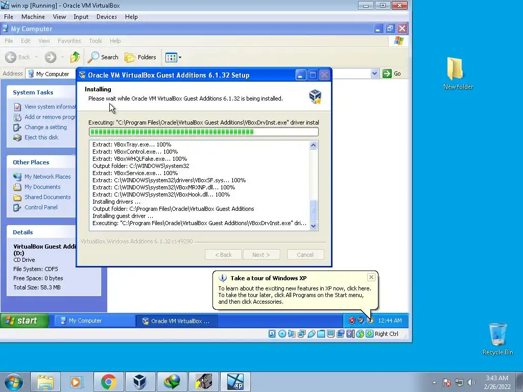The width and height of the screenshot is (523, 392).
Task: Click the 'Installing drivers ...' log line
Action: tap(116, 202)
